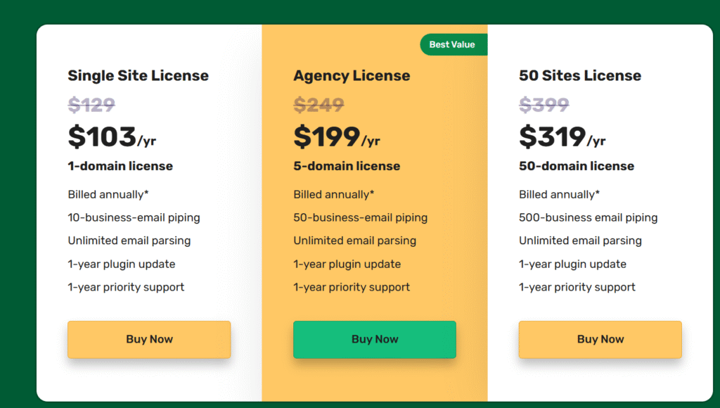The width and height of the screenshot is (720, 408).
Task: Click 10-business-email piping feature
Action: tap(134, 218)
